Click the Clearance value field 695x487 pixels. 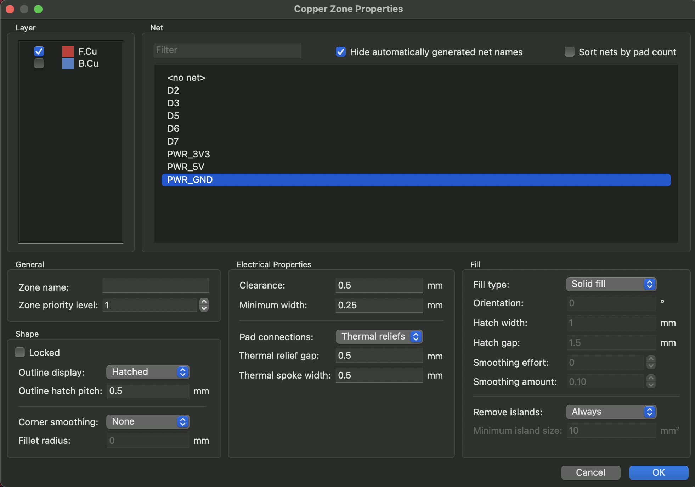point(379,285)
